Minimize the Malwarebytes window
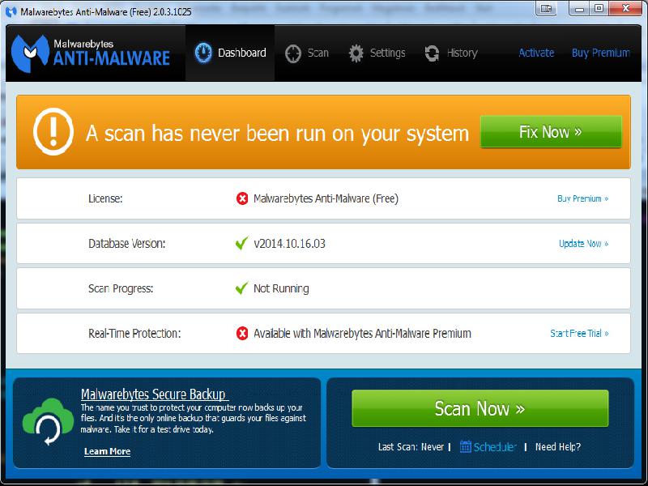Viewport: 648px width, 486px height. [579, 8]
